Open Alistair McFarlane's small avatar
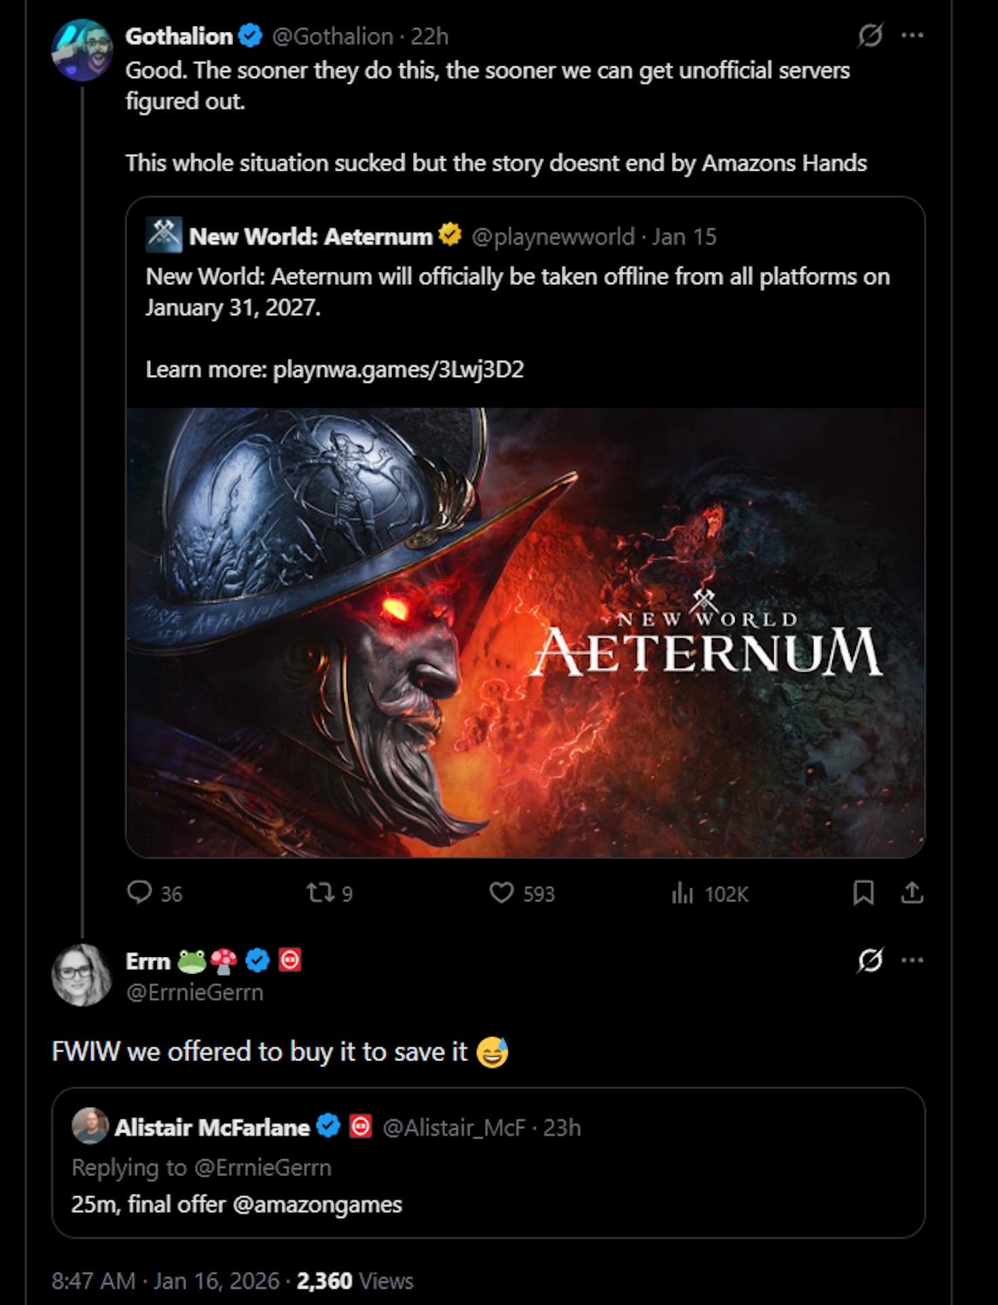 [90, 1126]
